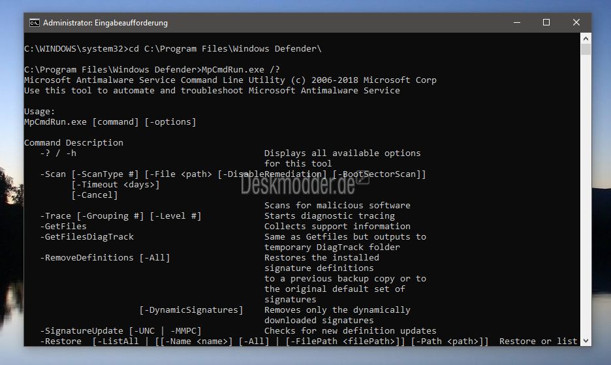Click the '-Restore [-ListAll' line
The width and height of the screenshot is (611, 365).
(309, 341)
